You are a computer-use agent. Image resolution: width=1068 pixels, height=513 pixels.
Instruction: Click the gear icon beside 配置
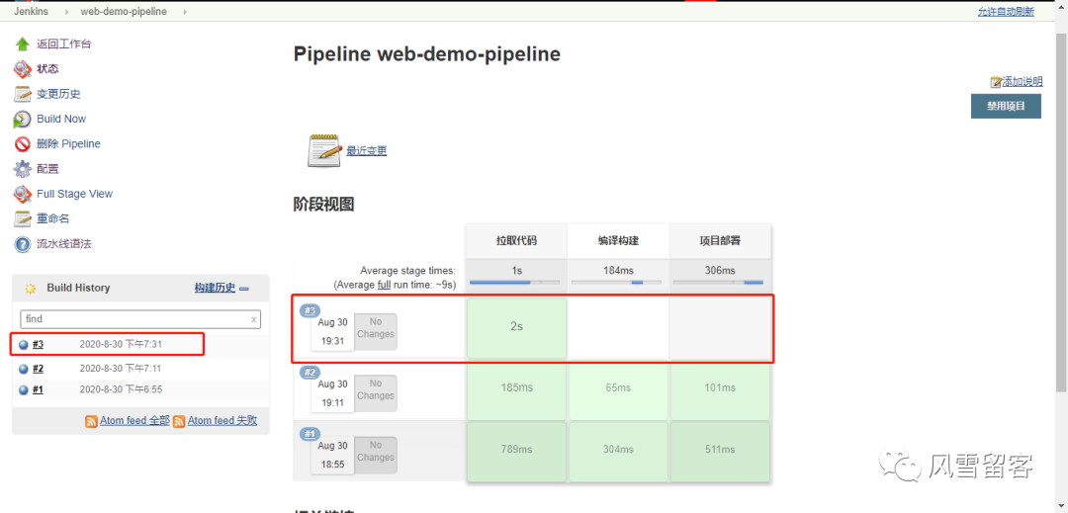pyautogui.click(x=23, y=169)
